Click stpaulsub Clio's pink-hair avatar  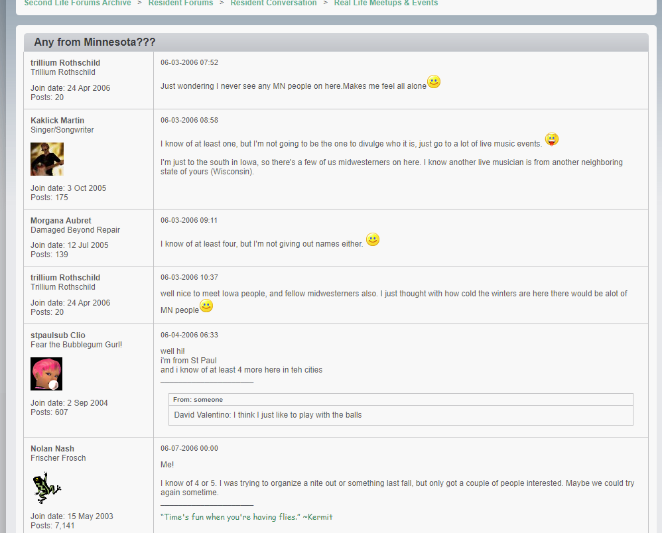(46, 374)
